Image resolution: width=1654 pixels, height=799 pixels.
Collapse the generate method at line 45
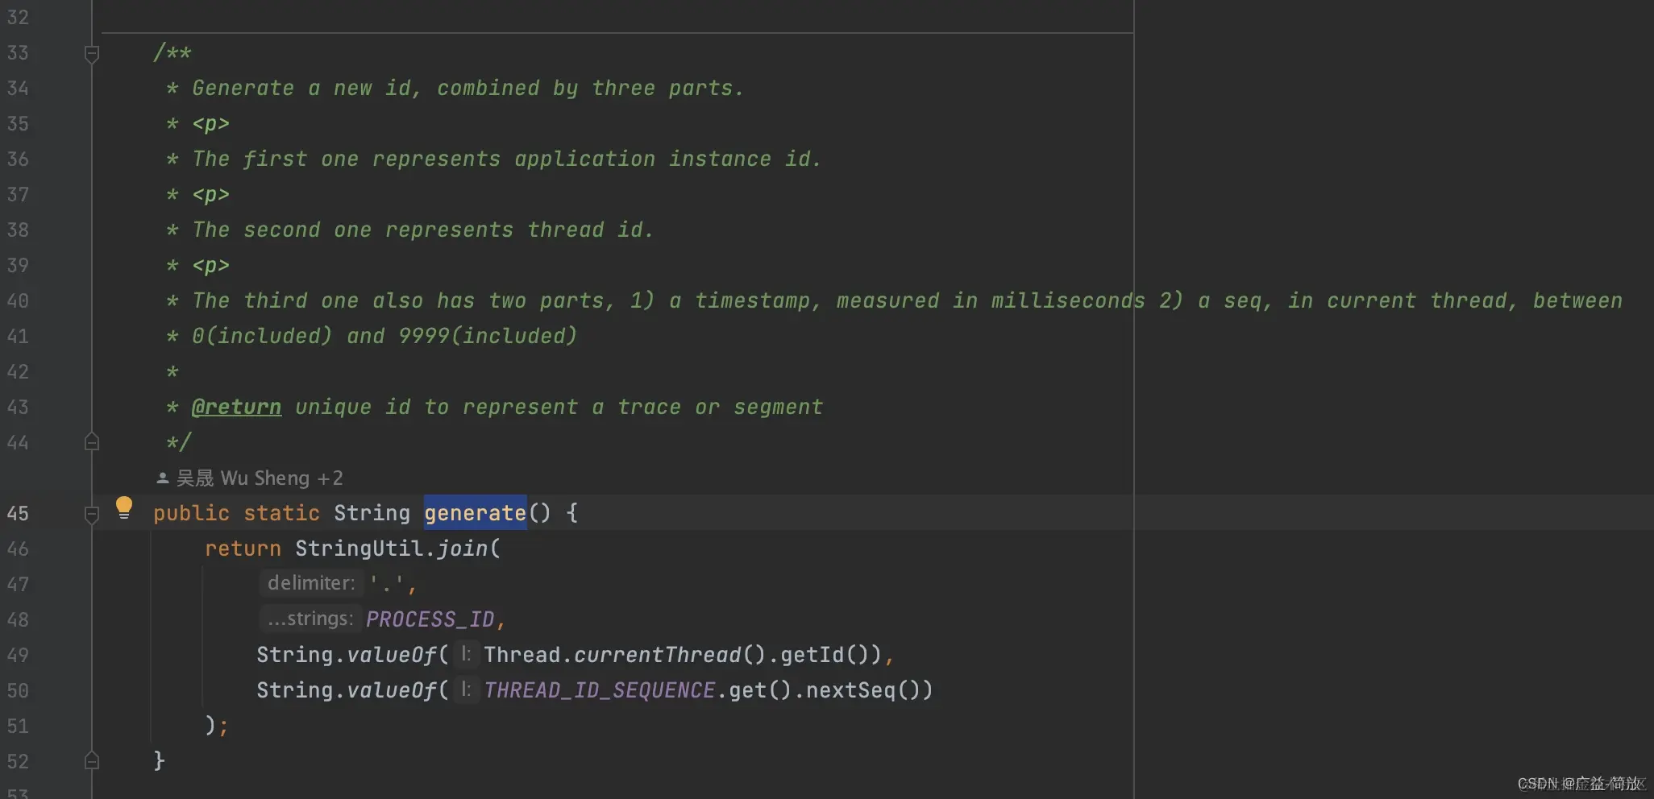92,514
